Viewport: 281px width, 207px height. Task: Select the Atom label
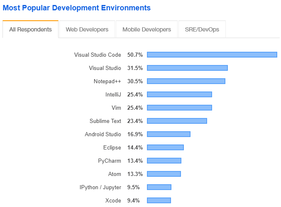tap(115, 174)
